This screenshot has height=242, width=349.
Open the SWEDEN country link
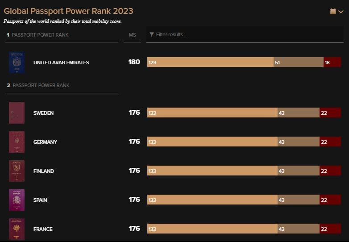(x=43, y=113)
